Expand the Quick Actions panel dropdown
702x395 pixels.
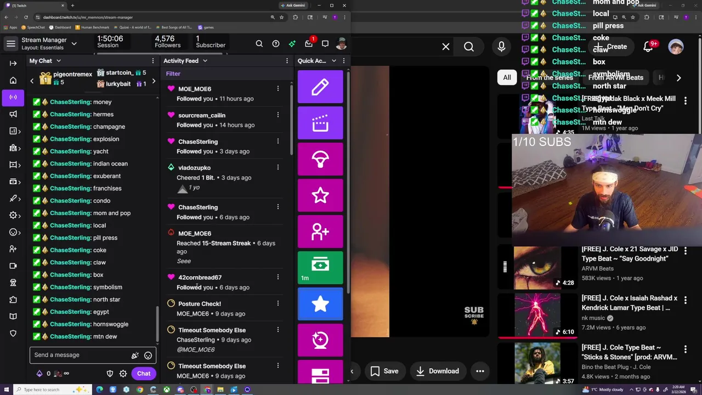pyautogui.click(x=333, y=61)
